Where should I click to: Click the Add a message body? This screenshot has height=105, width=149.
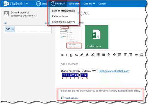click(69, 64)
